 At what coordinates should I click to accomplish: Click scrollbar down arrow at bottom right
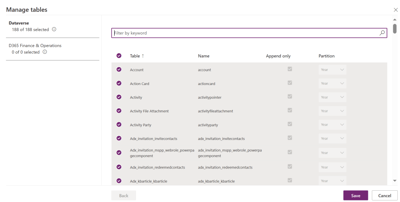click(x=395, y=181)
